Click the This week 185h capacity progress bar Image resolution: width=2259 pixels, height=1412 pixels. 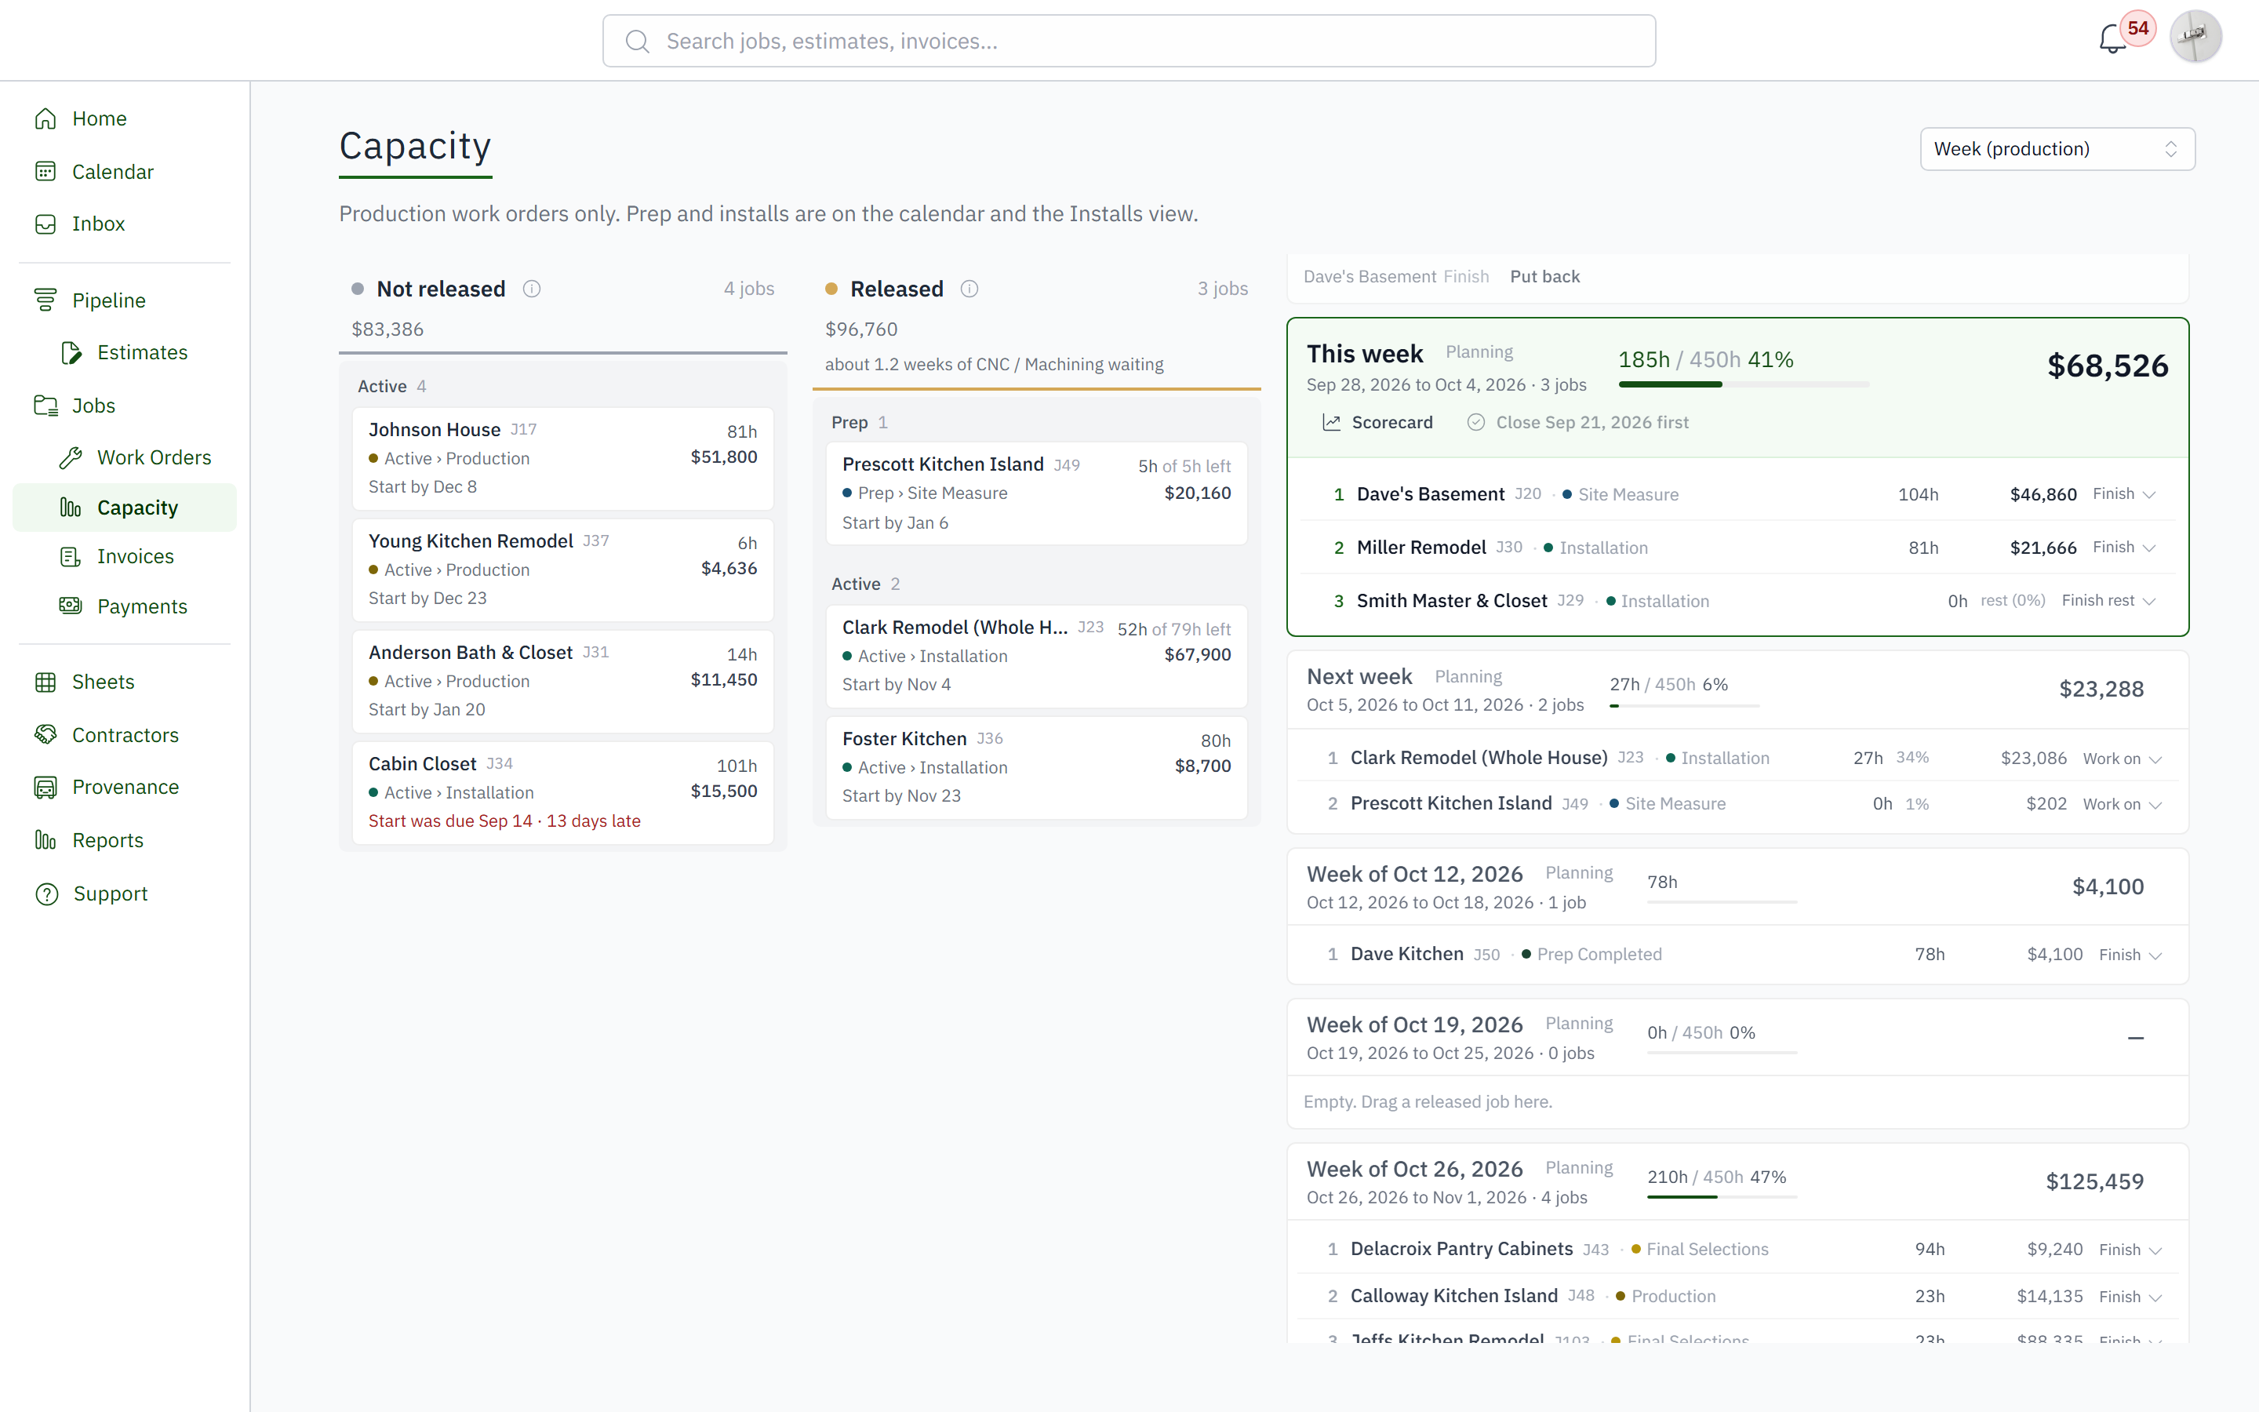pos(1743,384)
